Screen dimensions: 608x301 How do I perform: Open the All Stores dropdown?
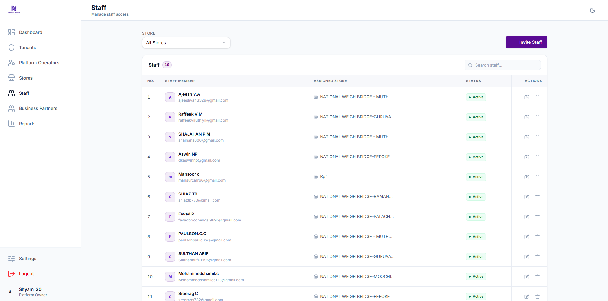point(186,43)
